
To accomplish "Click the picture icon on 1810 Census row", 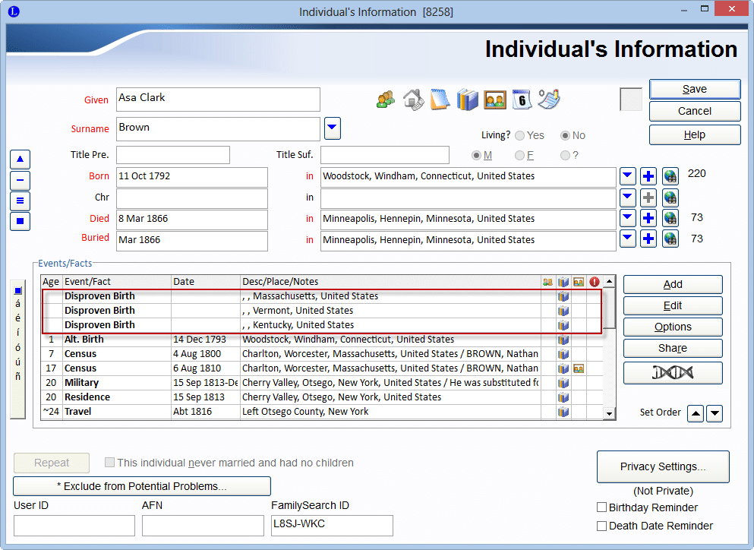I will click(x=579, y=368).
